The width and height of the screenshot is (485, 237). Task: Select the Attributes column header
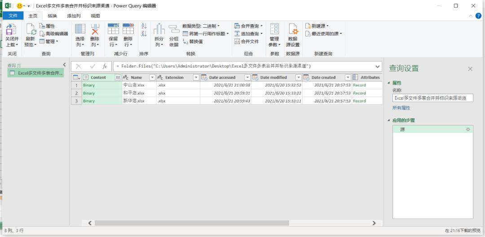coord(367,77)
